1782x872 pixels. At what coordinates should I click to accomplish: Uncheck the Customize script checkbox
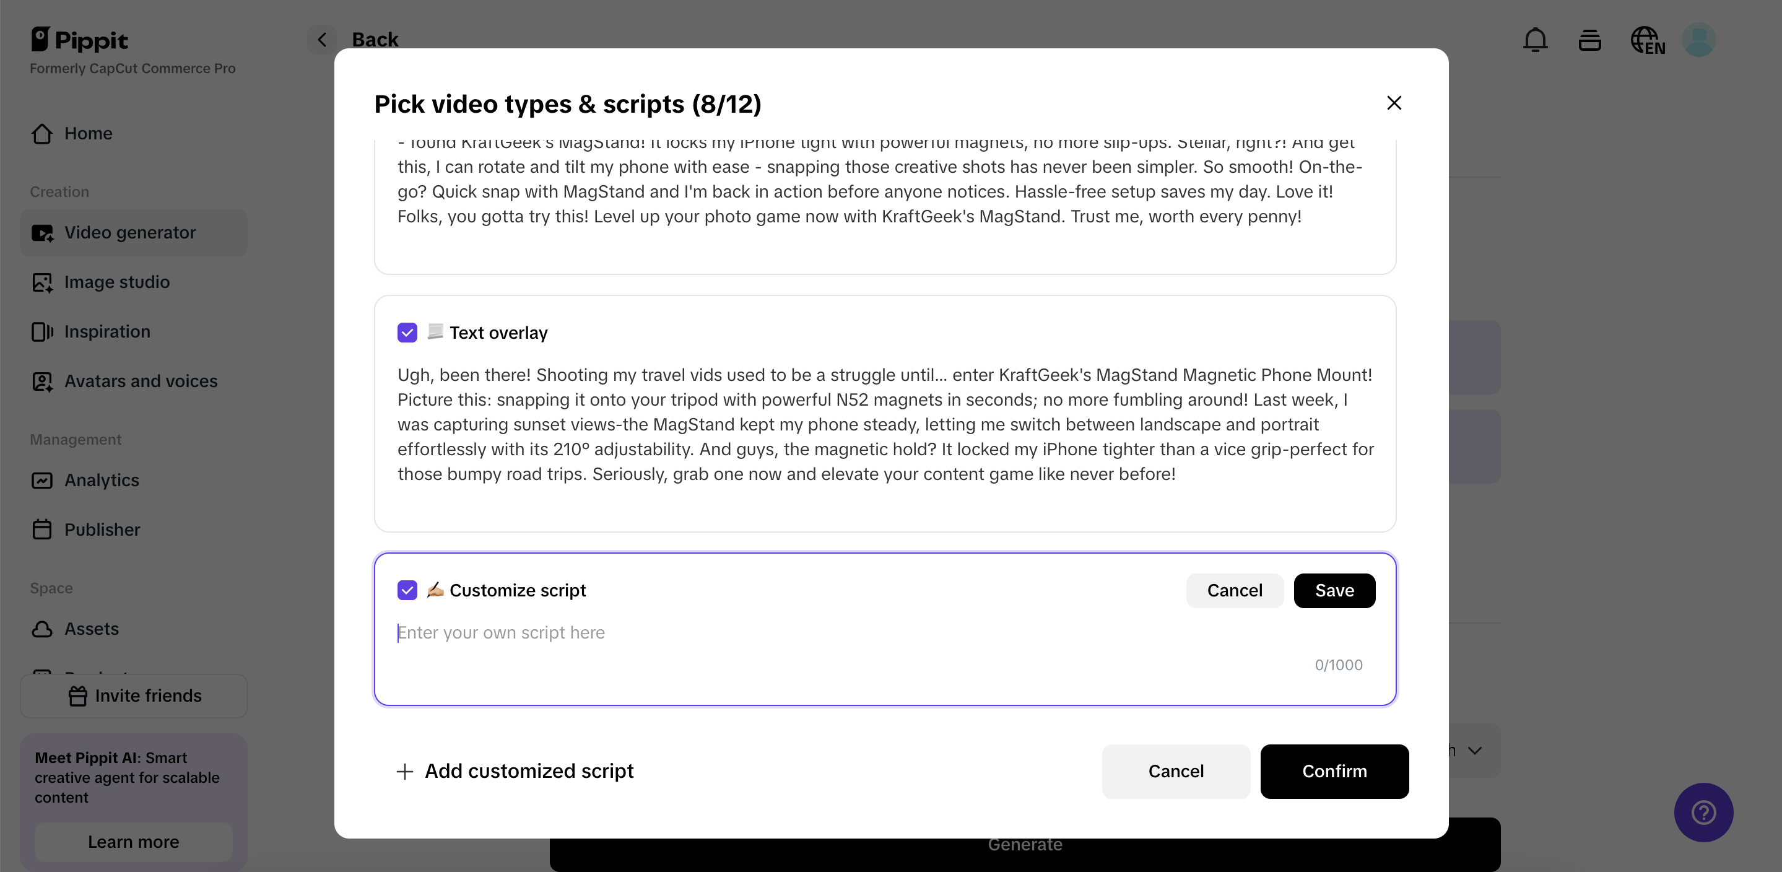click(x=407, y=590)
